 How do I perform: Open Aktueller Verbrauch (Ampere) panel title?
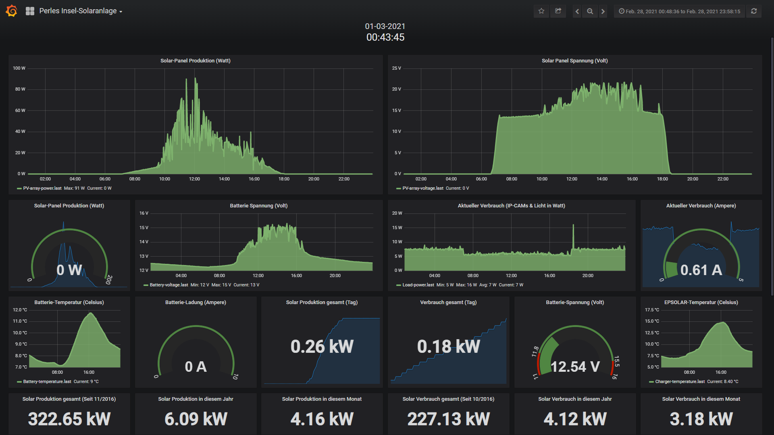click(701, 206)
